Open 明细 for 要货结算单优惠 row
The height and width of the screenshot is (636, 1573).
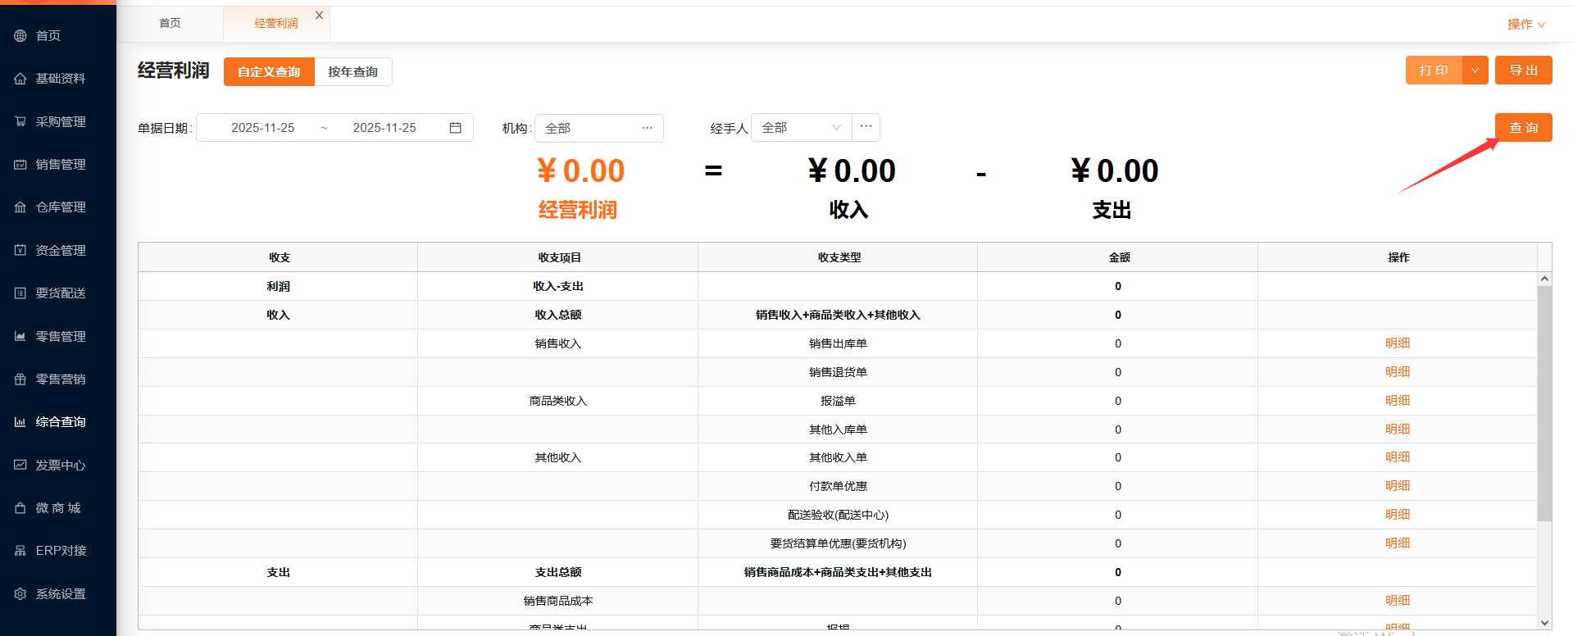[1398, 543]
